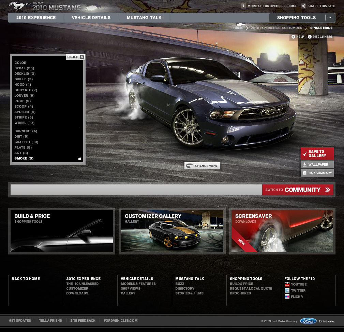Click the checkmark on Save to Gallery

[x=305, y=154]
